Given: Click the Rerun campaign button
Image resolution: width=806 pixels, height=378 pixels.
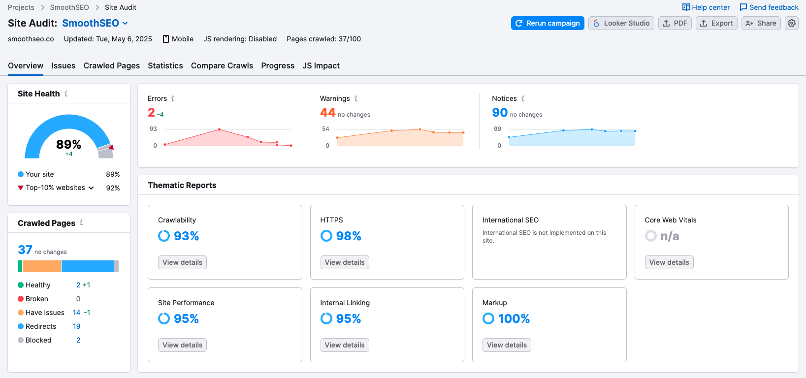Looking at the screenshot, I should pyautogui.click(x=548, y=23).
